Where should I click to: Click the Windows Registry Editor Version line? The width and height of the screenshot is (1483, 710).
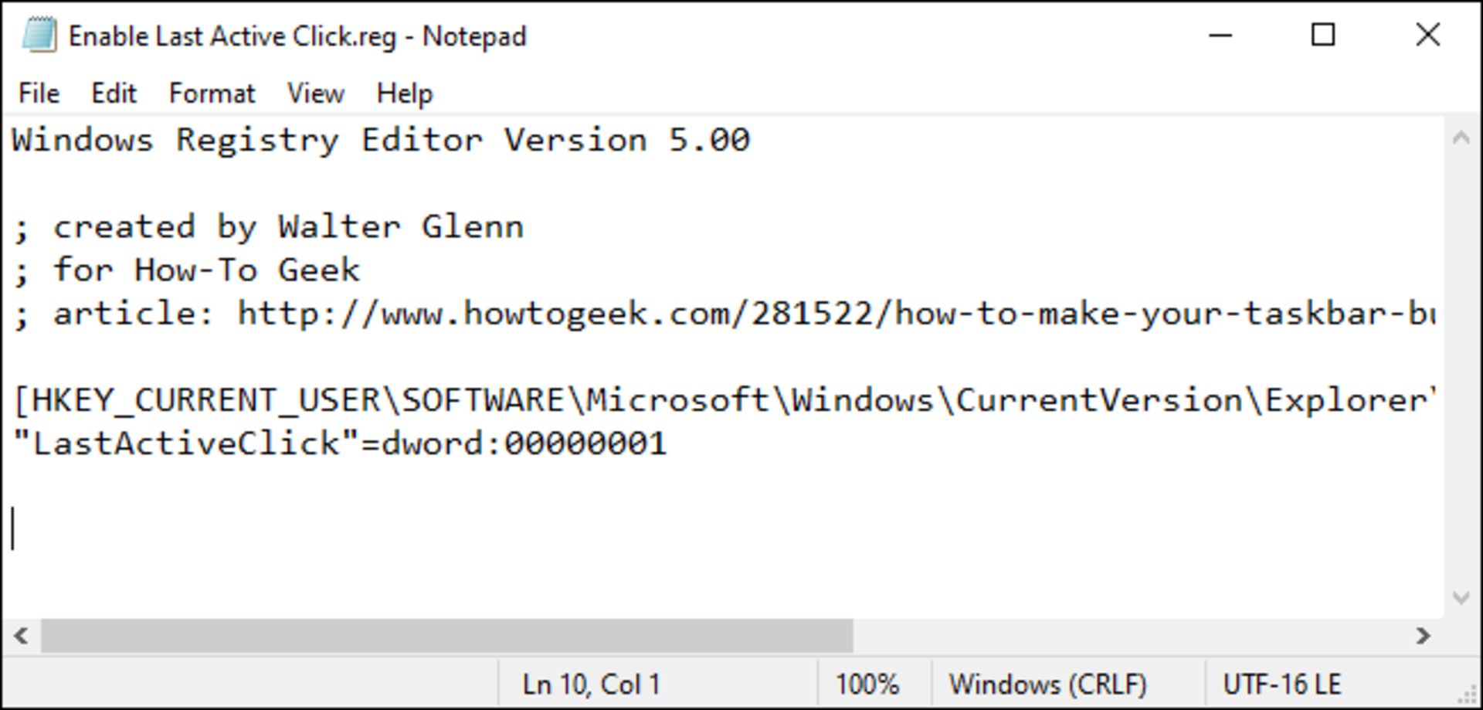pos(380,141)
